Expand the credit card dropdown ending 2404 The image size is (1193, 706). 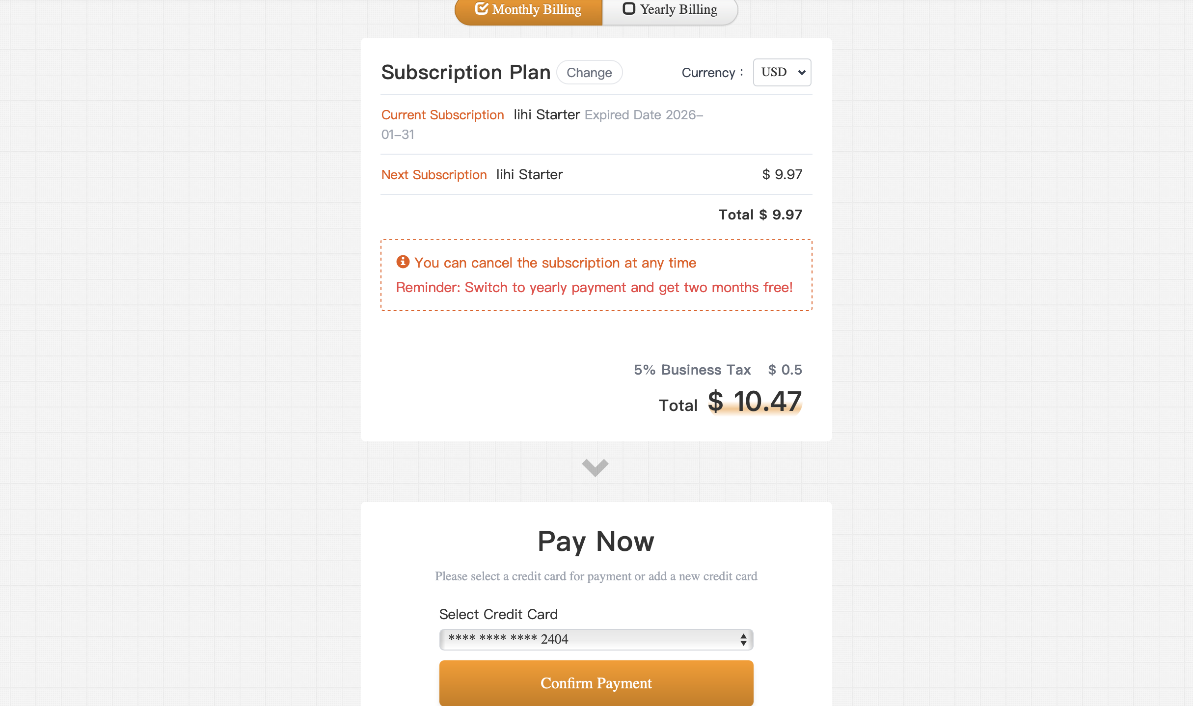pos(596,639)
